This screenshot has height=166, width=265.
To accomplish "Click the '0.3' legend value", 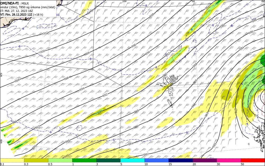I will 26,164.
